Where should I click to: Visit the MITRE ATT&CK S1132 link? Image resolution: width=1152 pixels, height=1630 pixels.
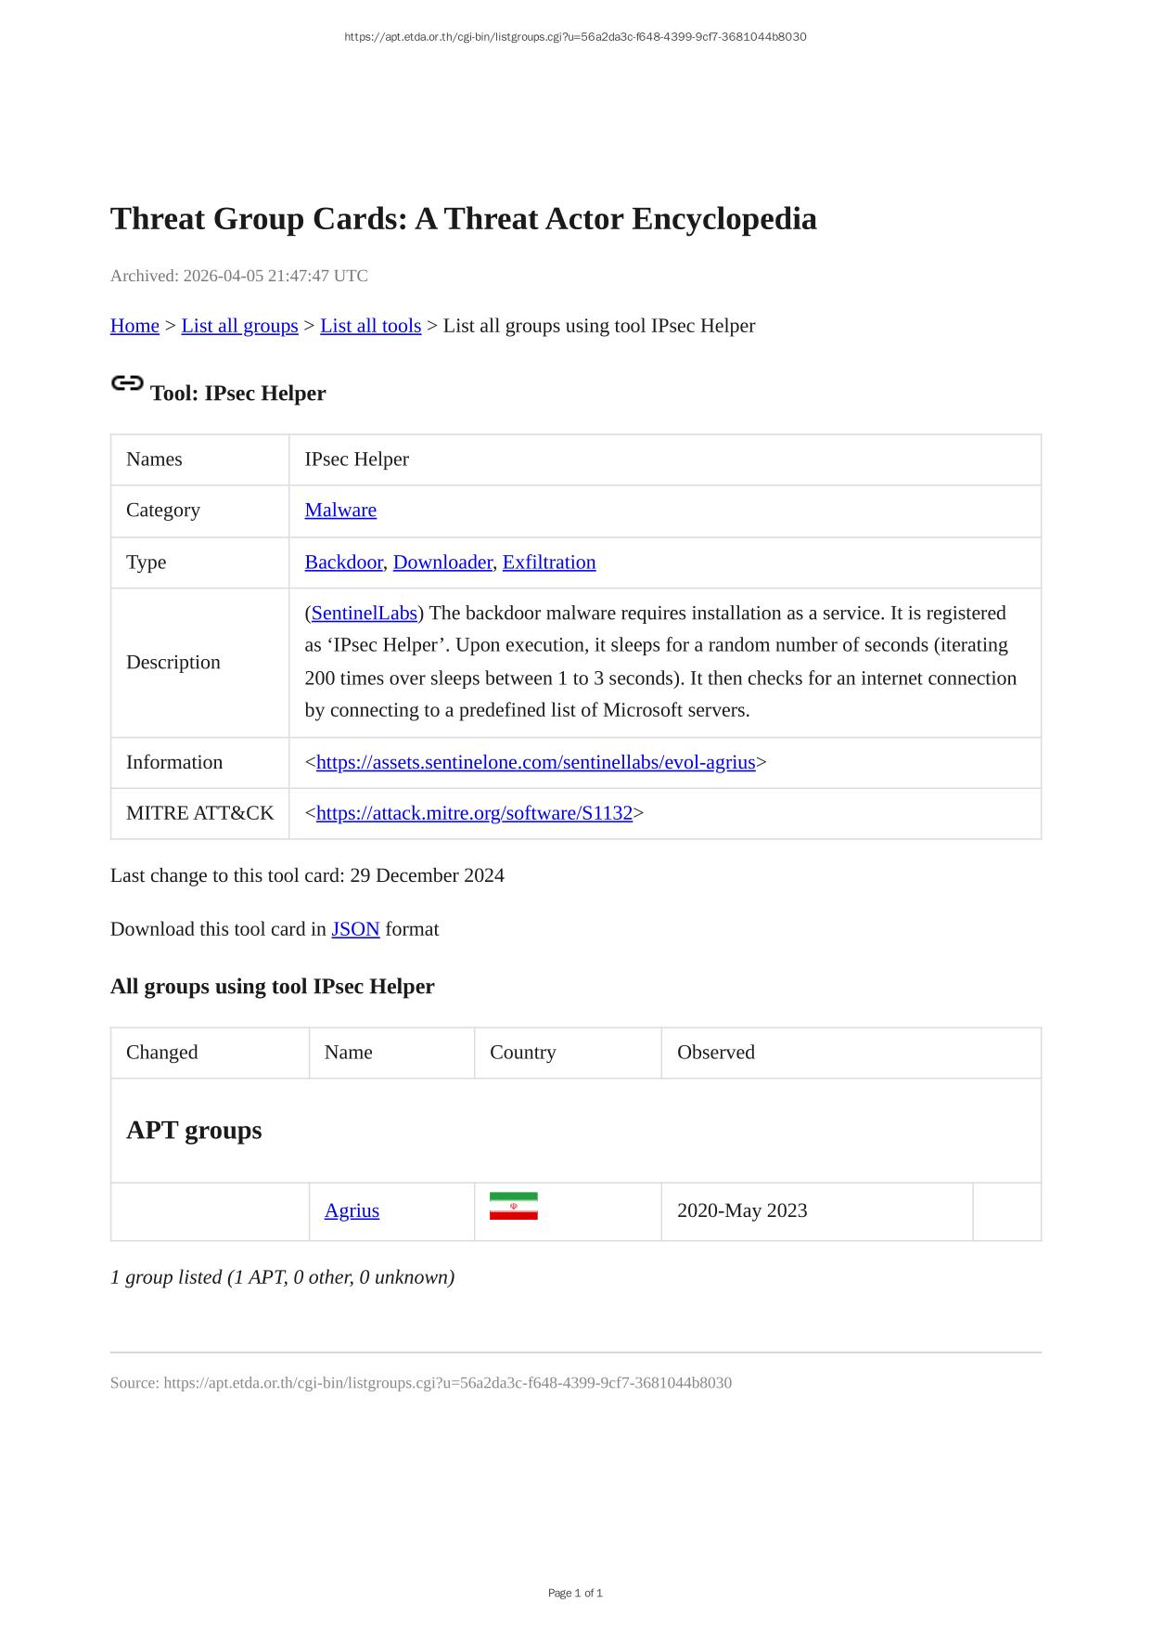coord(474,814)
